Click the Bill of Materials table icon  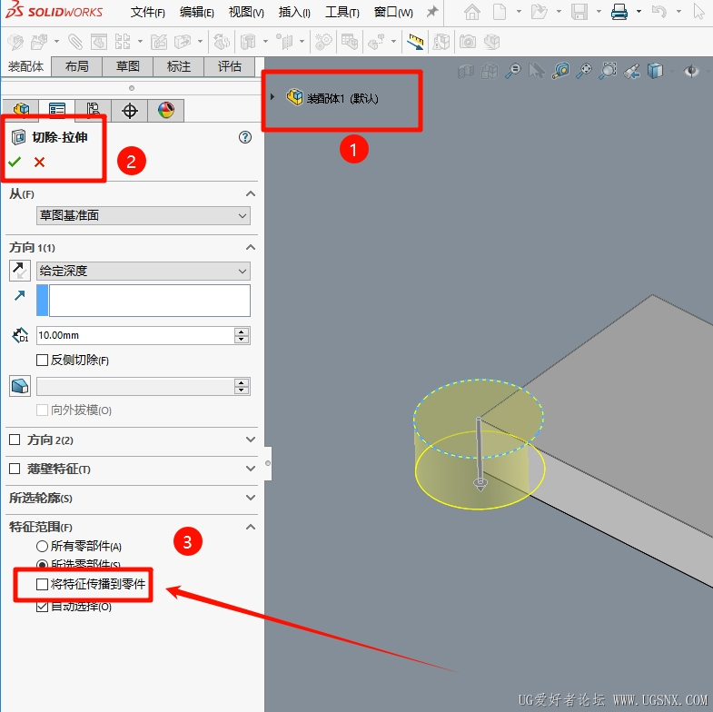pyautogui.click(x=349, y=43)
